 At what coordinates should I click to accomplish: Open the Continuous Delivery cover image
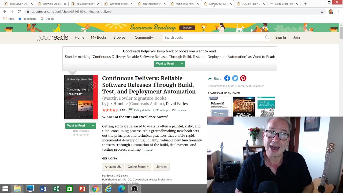click(81, 97)
